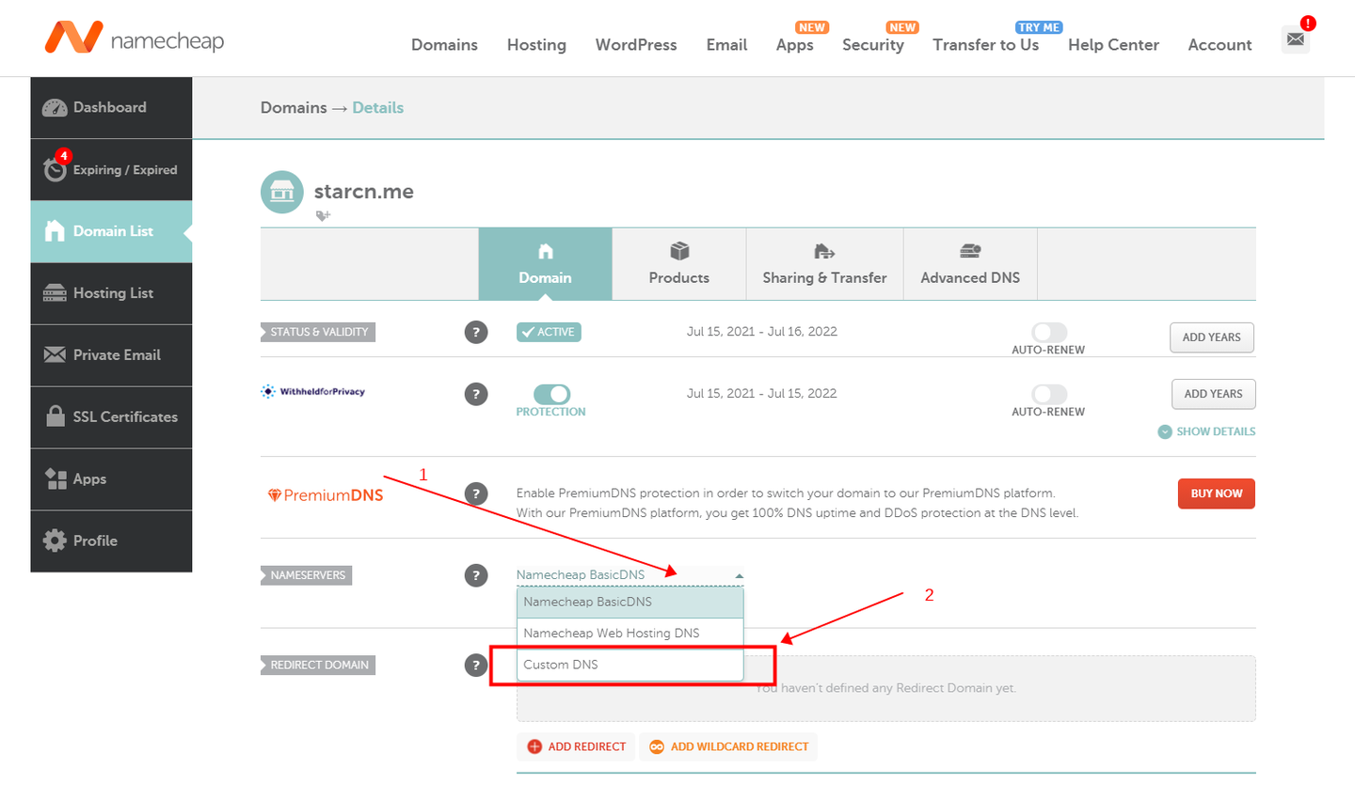Switch to the Domain tab
Viewport: 1355px width, 799px height.
tap(546, 264)
